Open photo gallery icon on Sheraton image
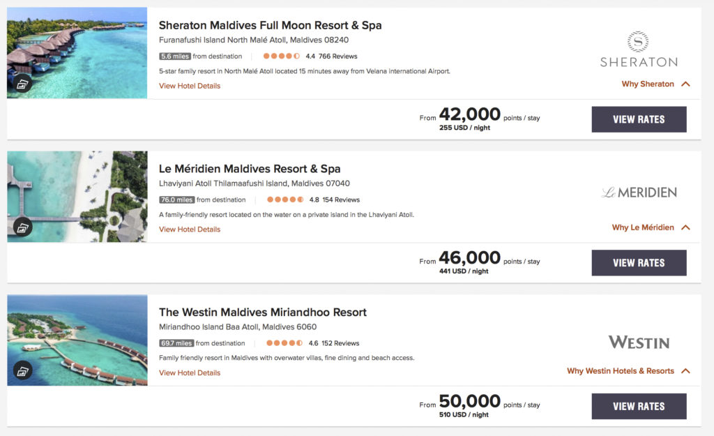Viewport: 714px width, 436px height. (x=22, y=84)
